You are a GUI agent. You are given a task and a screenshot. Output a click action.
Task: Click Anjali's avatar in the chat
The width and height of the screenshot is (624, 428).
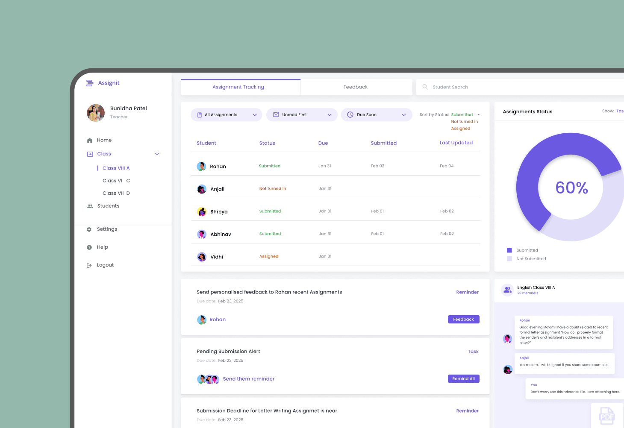[508, 370]
